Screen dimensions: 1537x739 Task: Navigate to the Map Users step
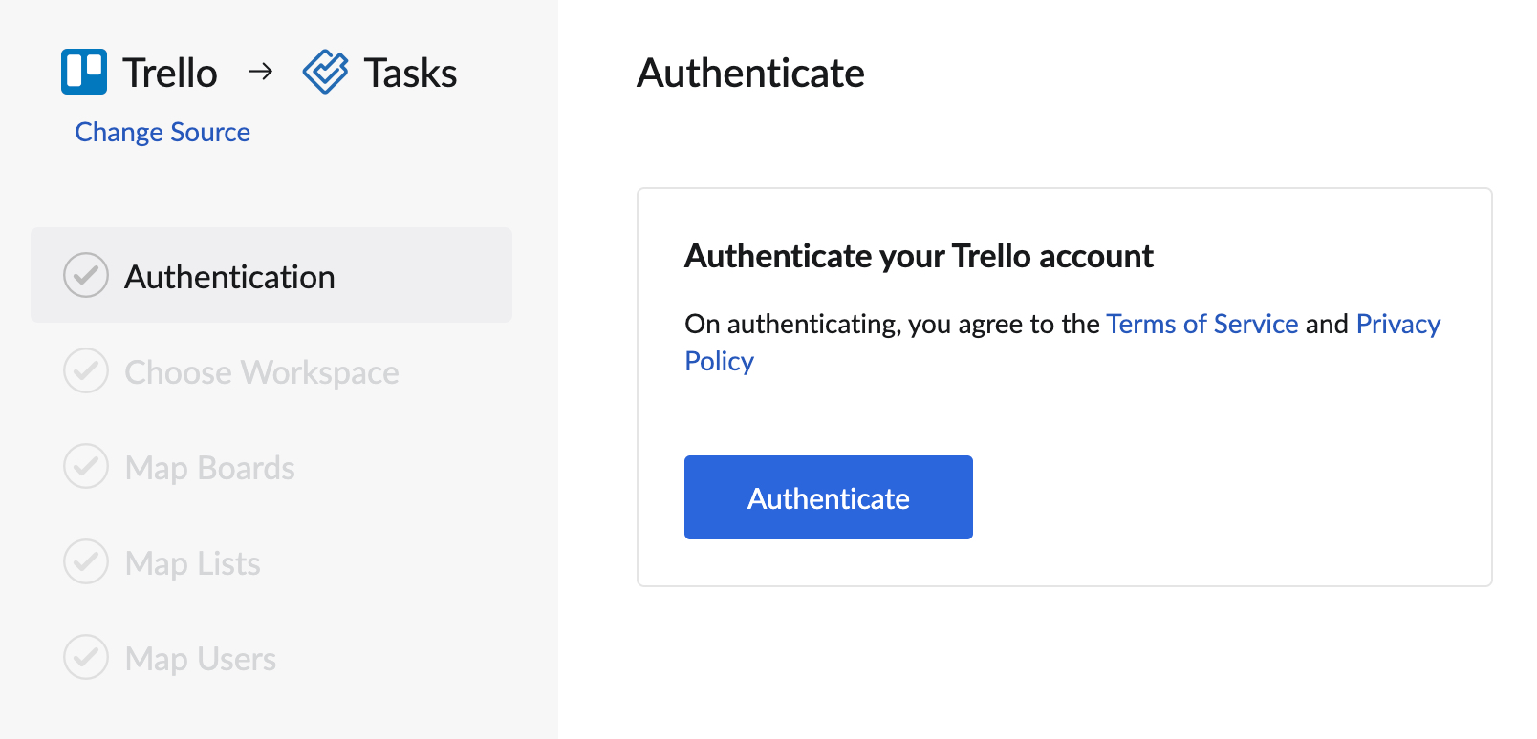(199, 658)
